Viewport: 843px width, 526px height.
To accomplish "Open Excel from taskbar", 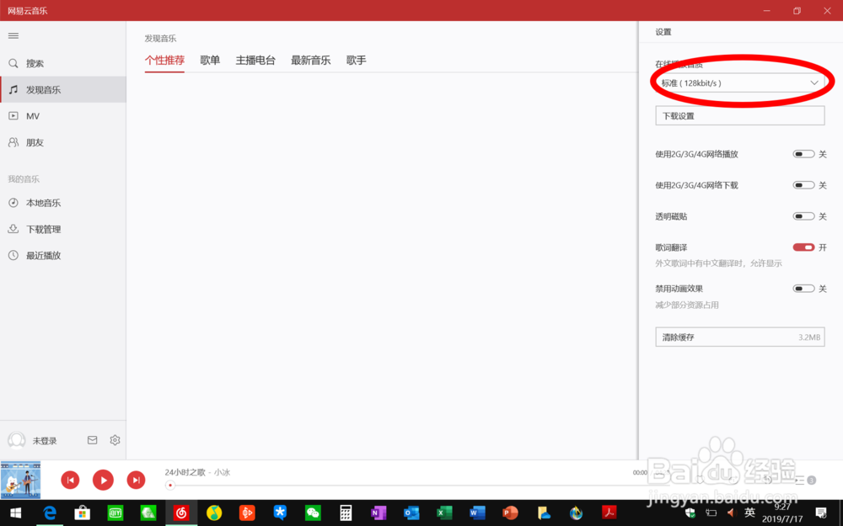I will 444,513.
